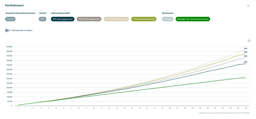Screen dimensions: 256x119
Task: Open the '0 bis 29' Simulationszeitraum selector
Action: pyautogui.click(x=10, y=19)
